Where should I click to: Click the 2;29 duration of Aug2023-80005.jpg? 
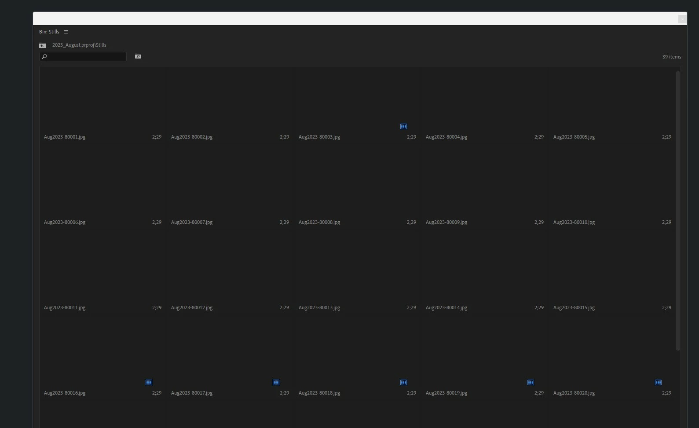[666, 137]
